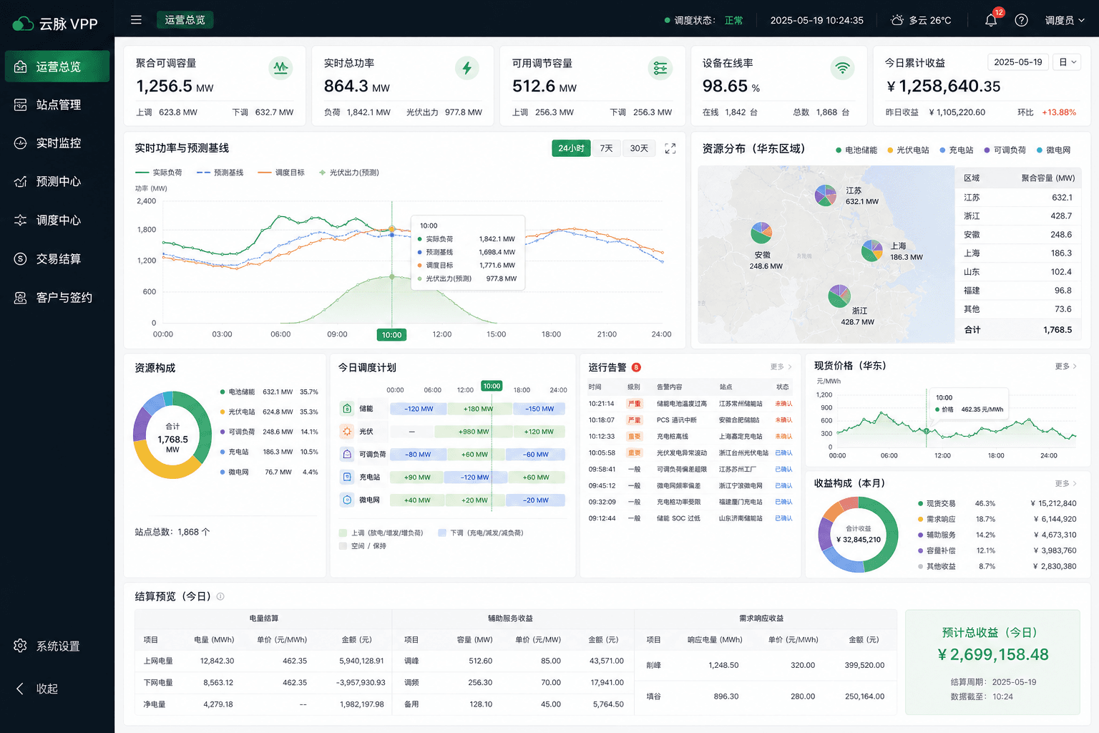1099x733 pixels.
Task: Click the 江苏 pie chart on map
Action: pos(826,195)
